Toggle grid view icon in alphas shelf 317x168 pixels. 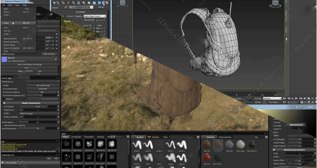coord(128,137)
